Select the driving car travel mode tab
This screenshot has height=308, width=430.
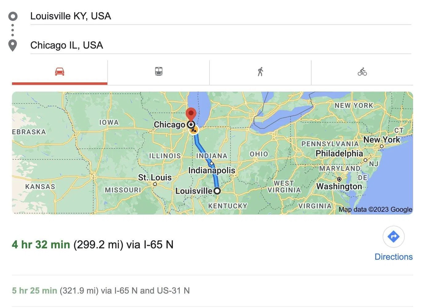(x=60, y=72)
